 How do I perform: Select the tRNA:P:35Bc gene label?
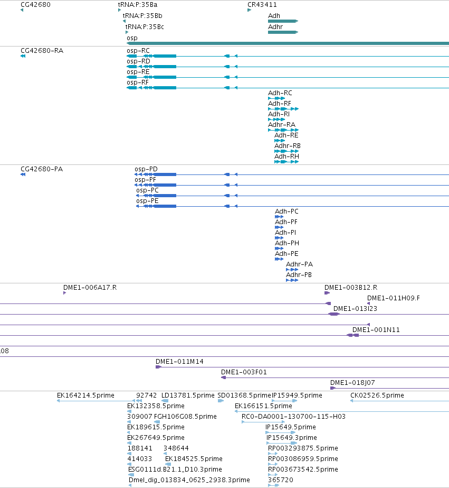click(145, 27)
